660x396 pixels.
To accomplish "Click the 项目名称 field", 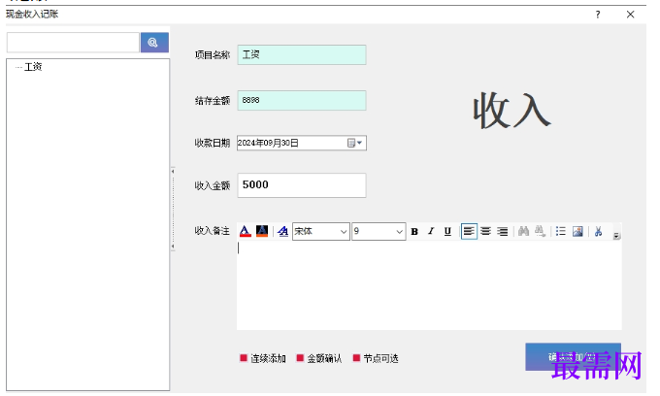I will coord(302,54).
